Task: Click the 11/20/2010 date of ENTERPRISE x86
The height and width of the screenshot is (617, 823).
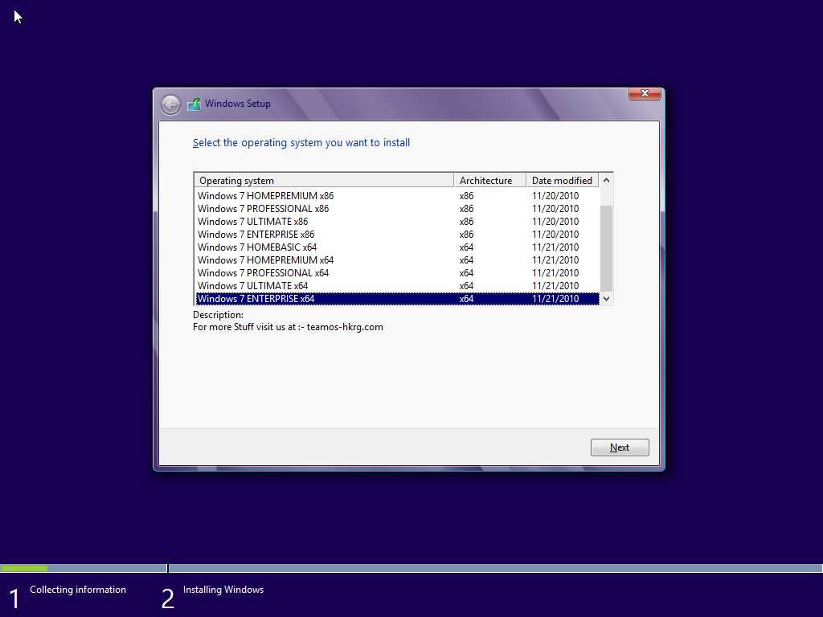Action: (x=555, y=235)
